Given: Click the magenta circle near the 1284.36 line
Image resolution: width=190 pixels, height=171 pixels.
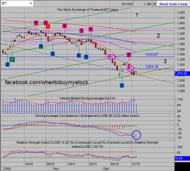Looking at the screenshot, I should pyautogui.click(x=130, y=68).
